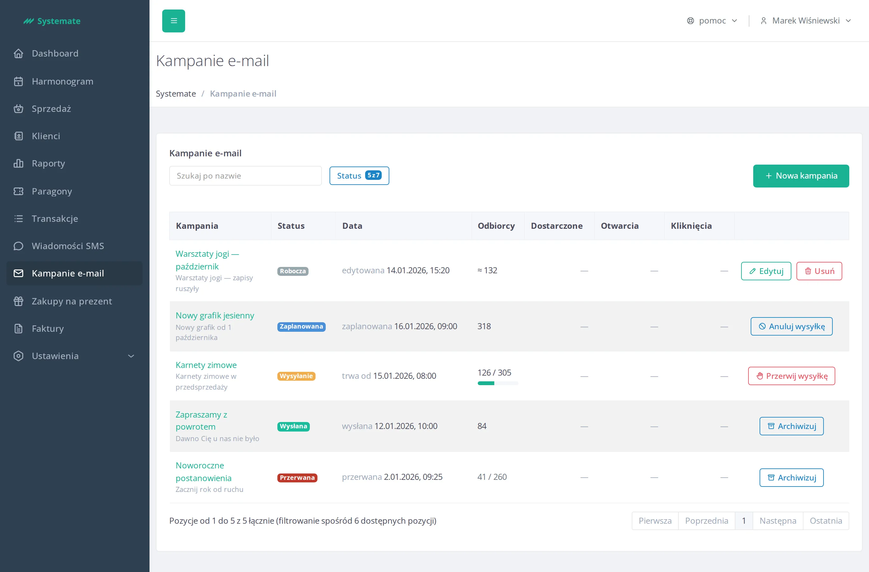The width and height of the screenshot is (869, 572).
Task: Expand the Ustawienia settings submenu
Action: [74, 356]
